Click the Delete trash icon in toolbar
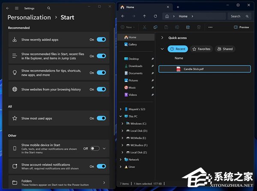 (199, 27)
